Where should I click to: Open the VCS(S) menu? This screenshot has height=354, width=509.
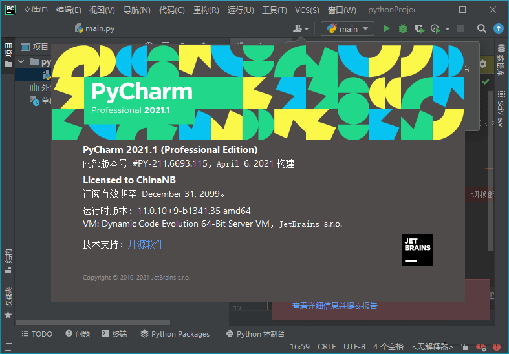(x=307, y=10)
